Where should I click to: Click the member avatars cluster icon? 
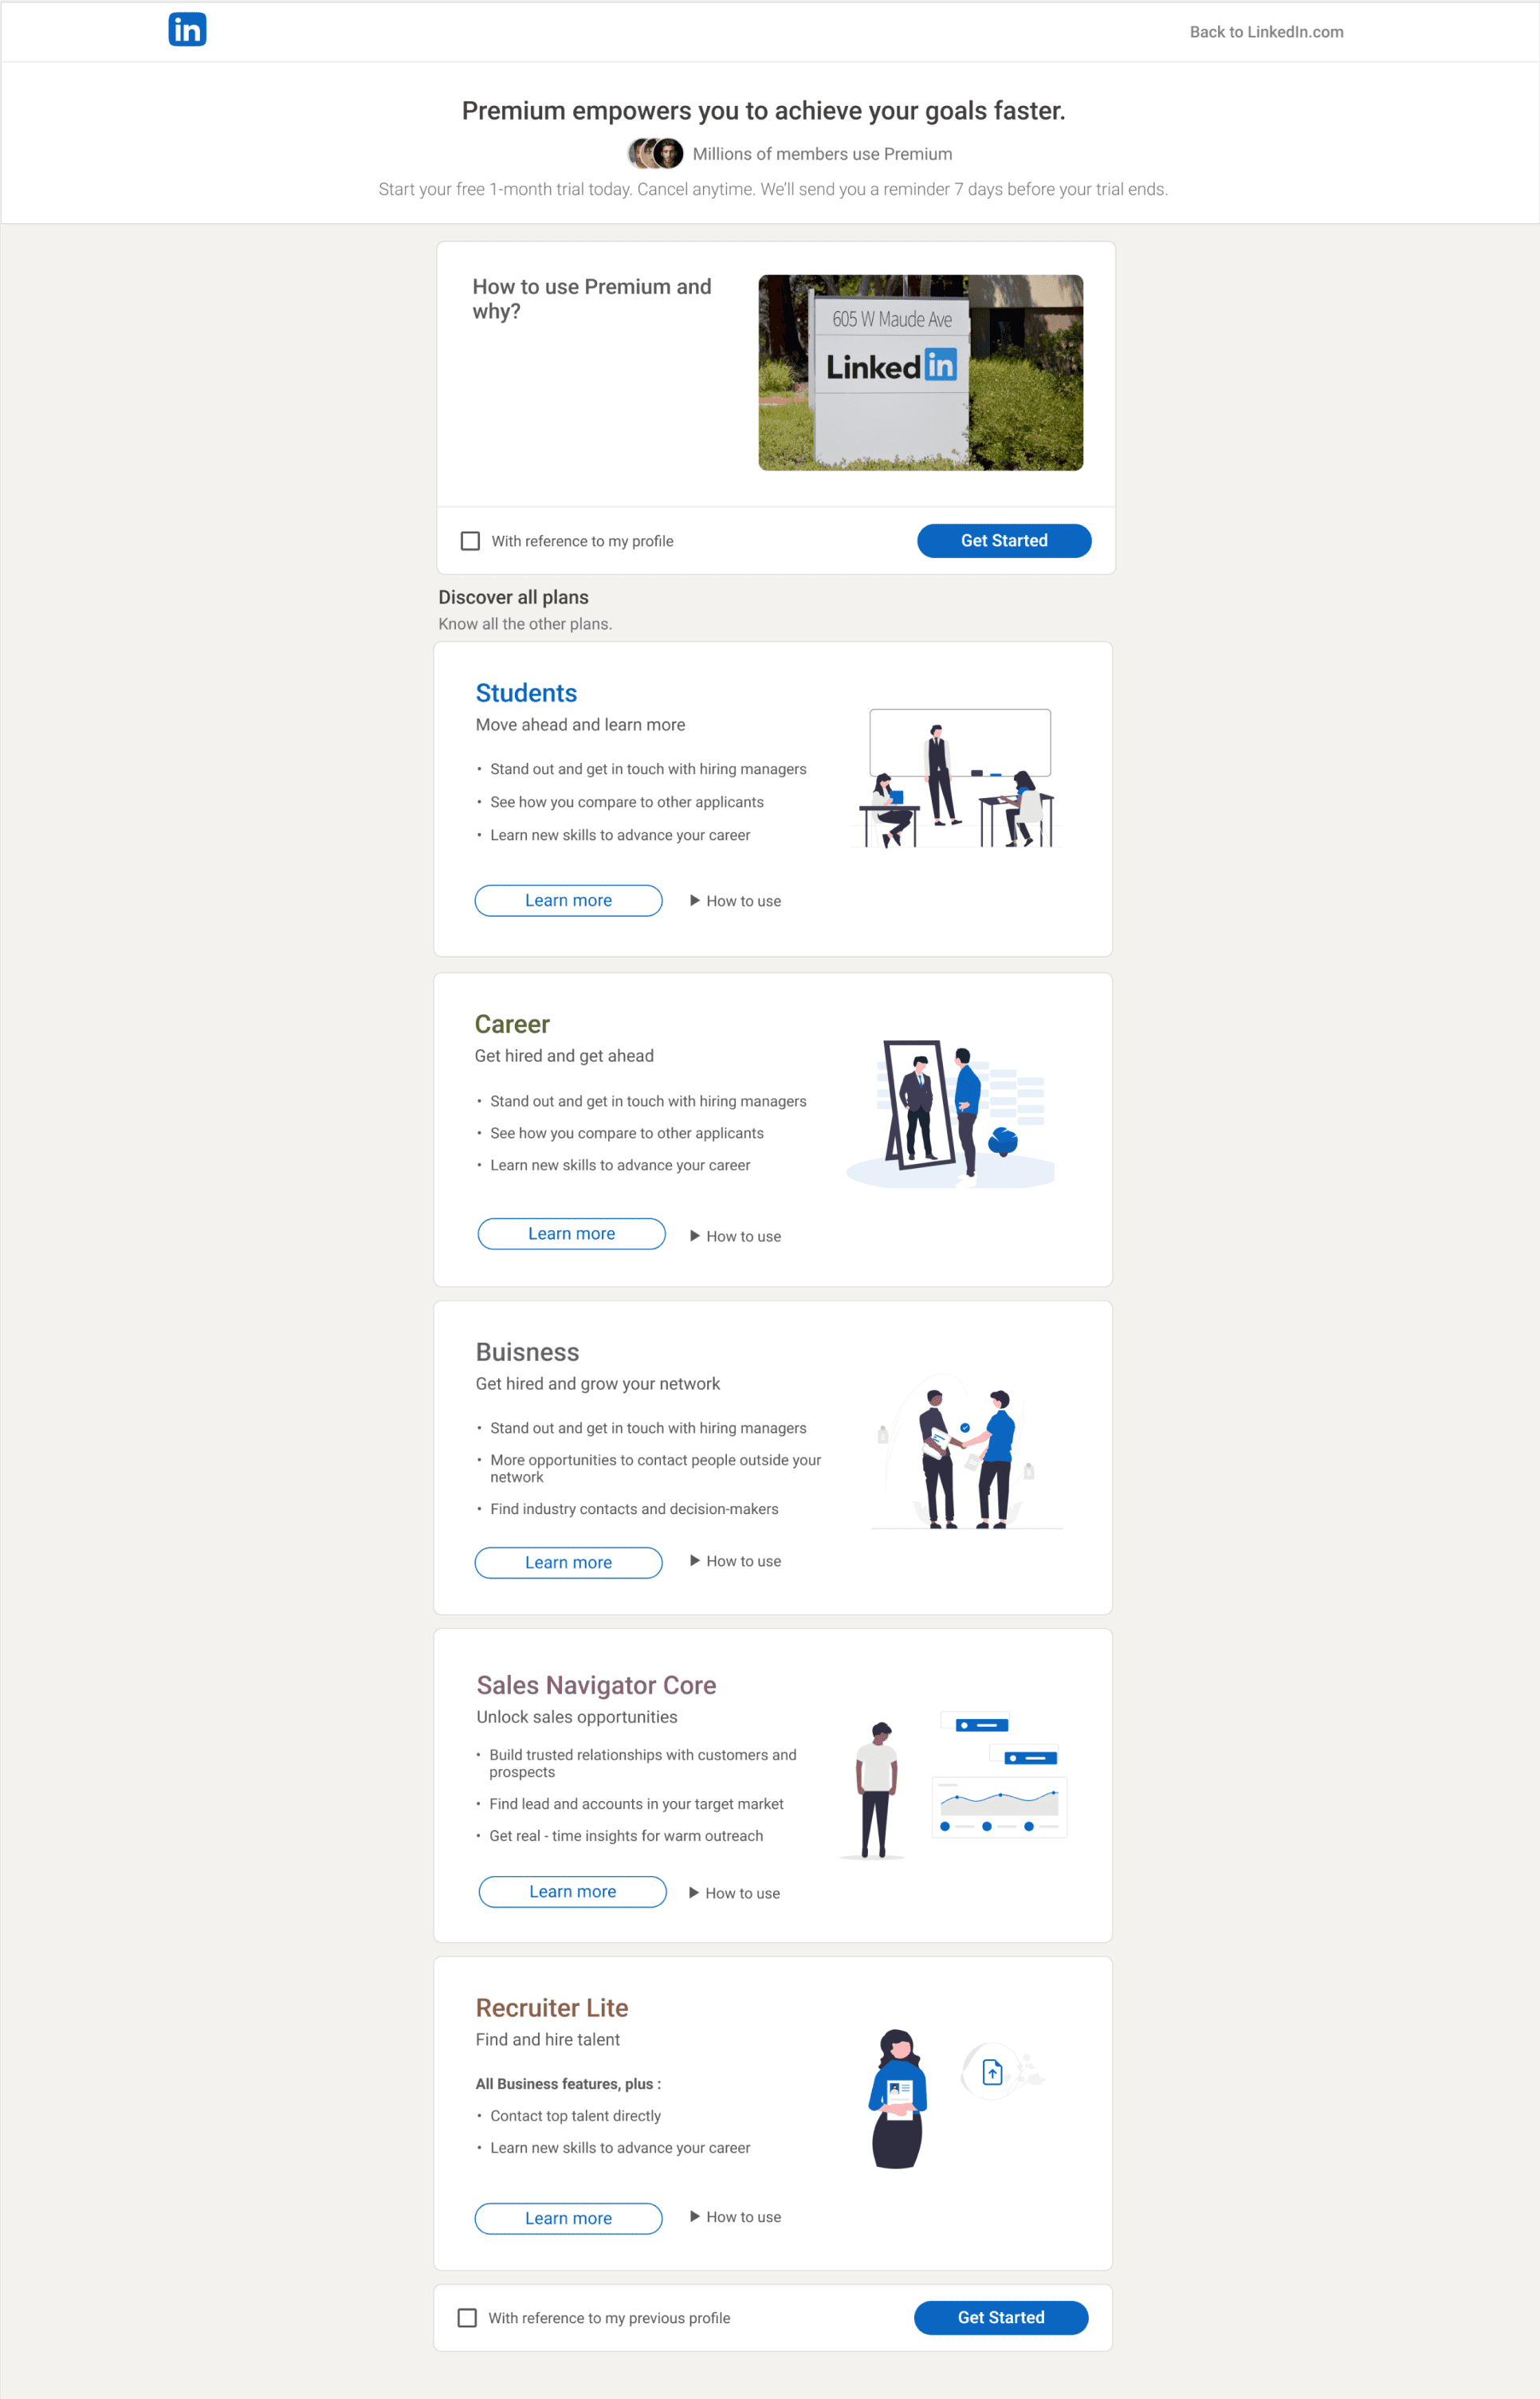click(x=656, y=153)
